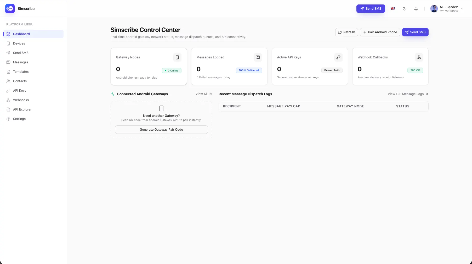Open notifications bell

tap(416, 9)
